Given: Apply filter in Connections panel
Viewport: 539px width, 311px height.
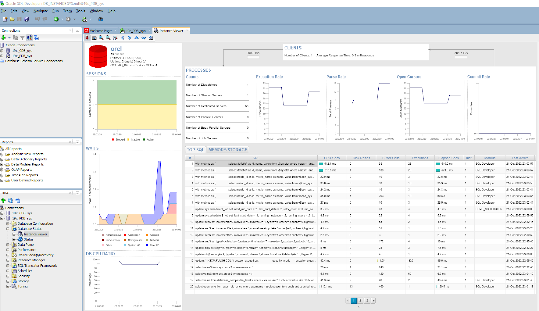Looking at the screenshot, I should click(22, 38).
